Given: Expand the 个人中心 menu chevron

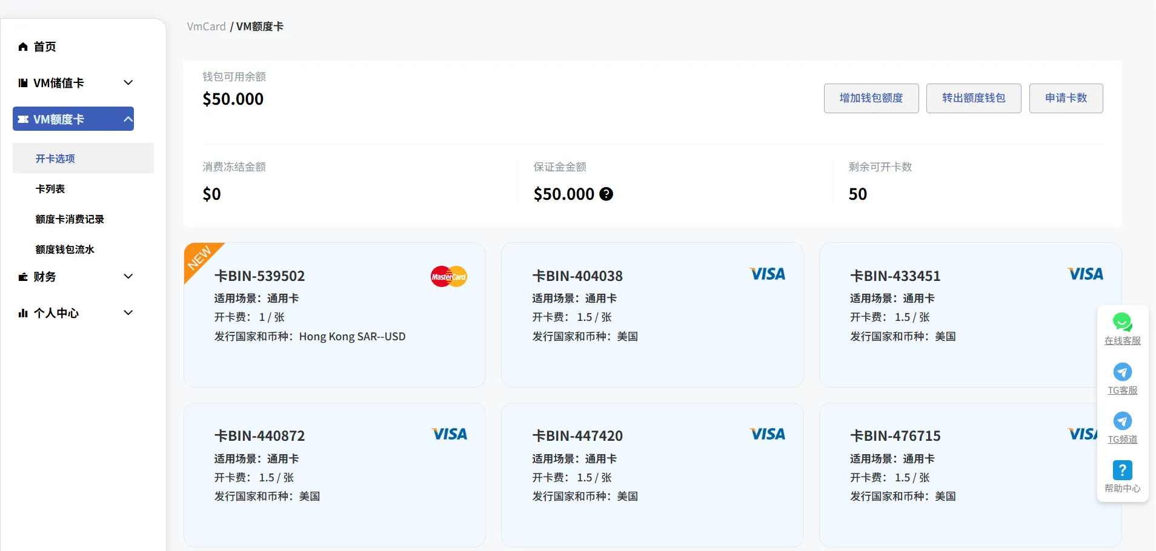Looking at the screenshot, I should tap(128, 312).
